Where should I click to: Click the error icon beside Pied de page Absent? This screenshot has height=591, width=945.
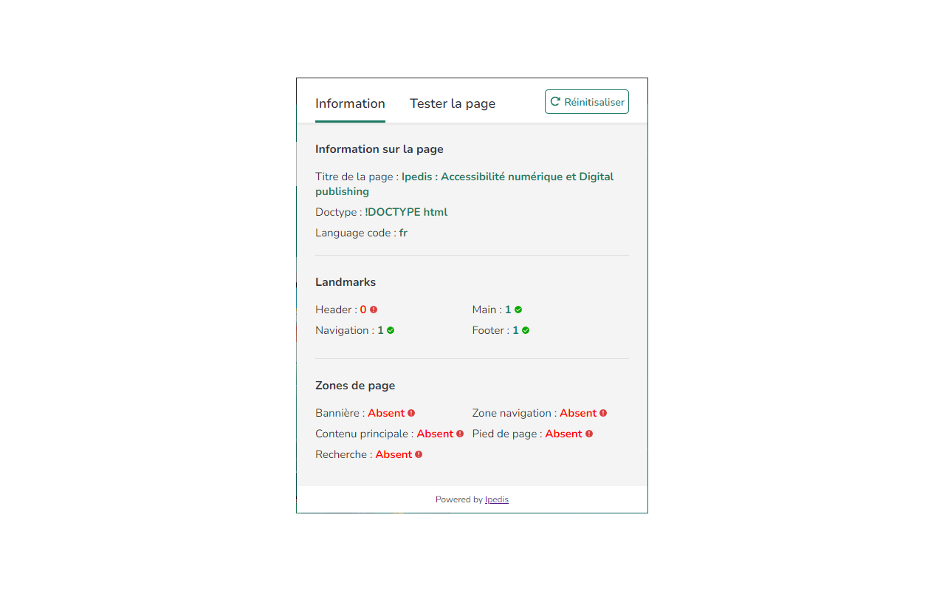tap(589, 434)
